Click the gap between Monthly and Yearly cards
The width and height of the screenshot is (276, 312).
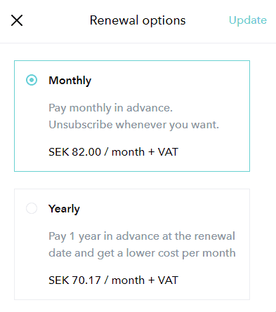[x=132, y=180]
